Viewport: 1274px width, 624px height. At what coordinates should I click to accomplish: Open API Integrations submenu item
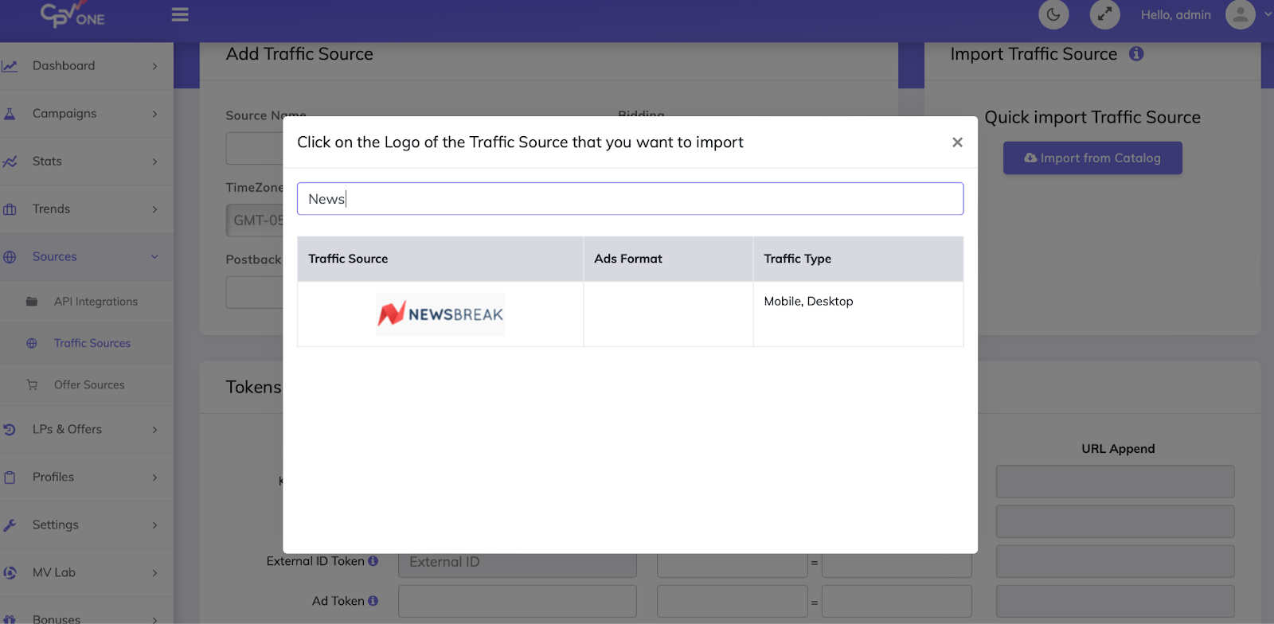tap(87, 302)
